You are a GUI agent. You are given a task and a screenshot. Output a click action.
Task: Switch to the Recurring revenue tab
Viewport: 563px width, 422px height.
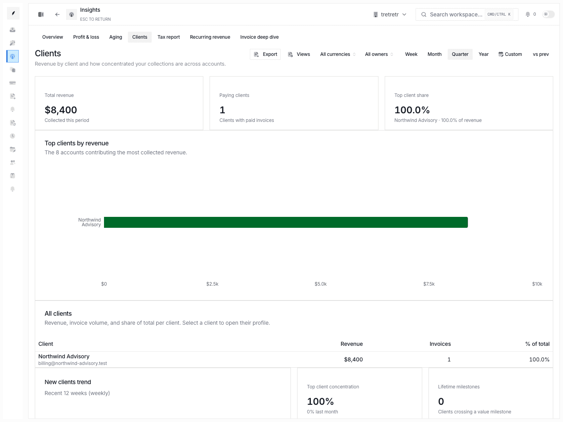[210, 37]
